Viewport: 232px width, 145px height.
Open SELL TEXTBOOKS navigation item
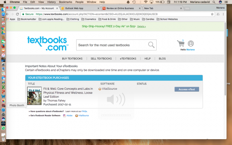point(101,59)
